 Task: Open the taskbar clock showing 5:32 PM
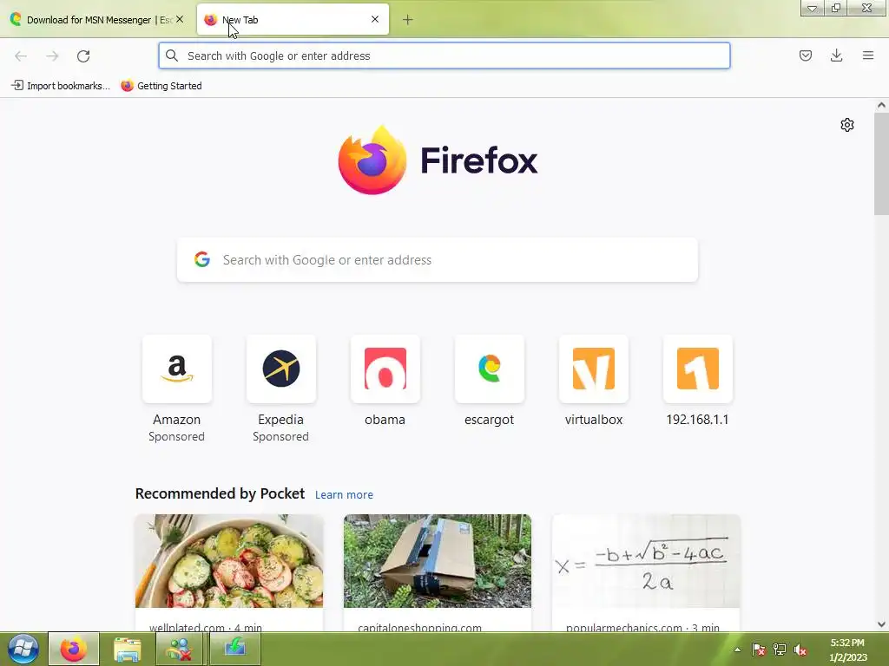847,650
